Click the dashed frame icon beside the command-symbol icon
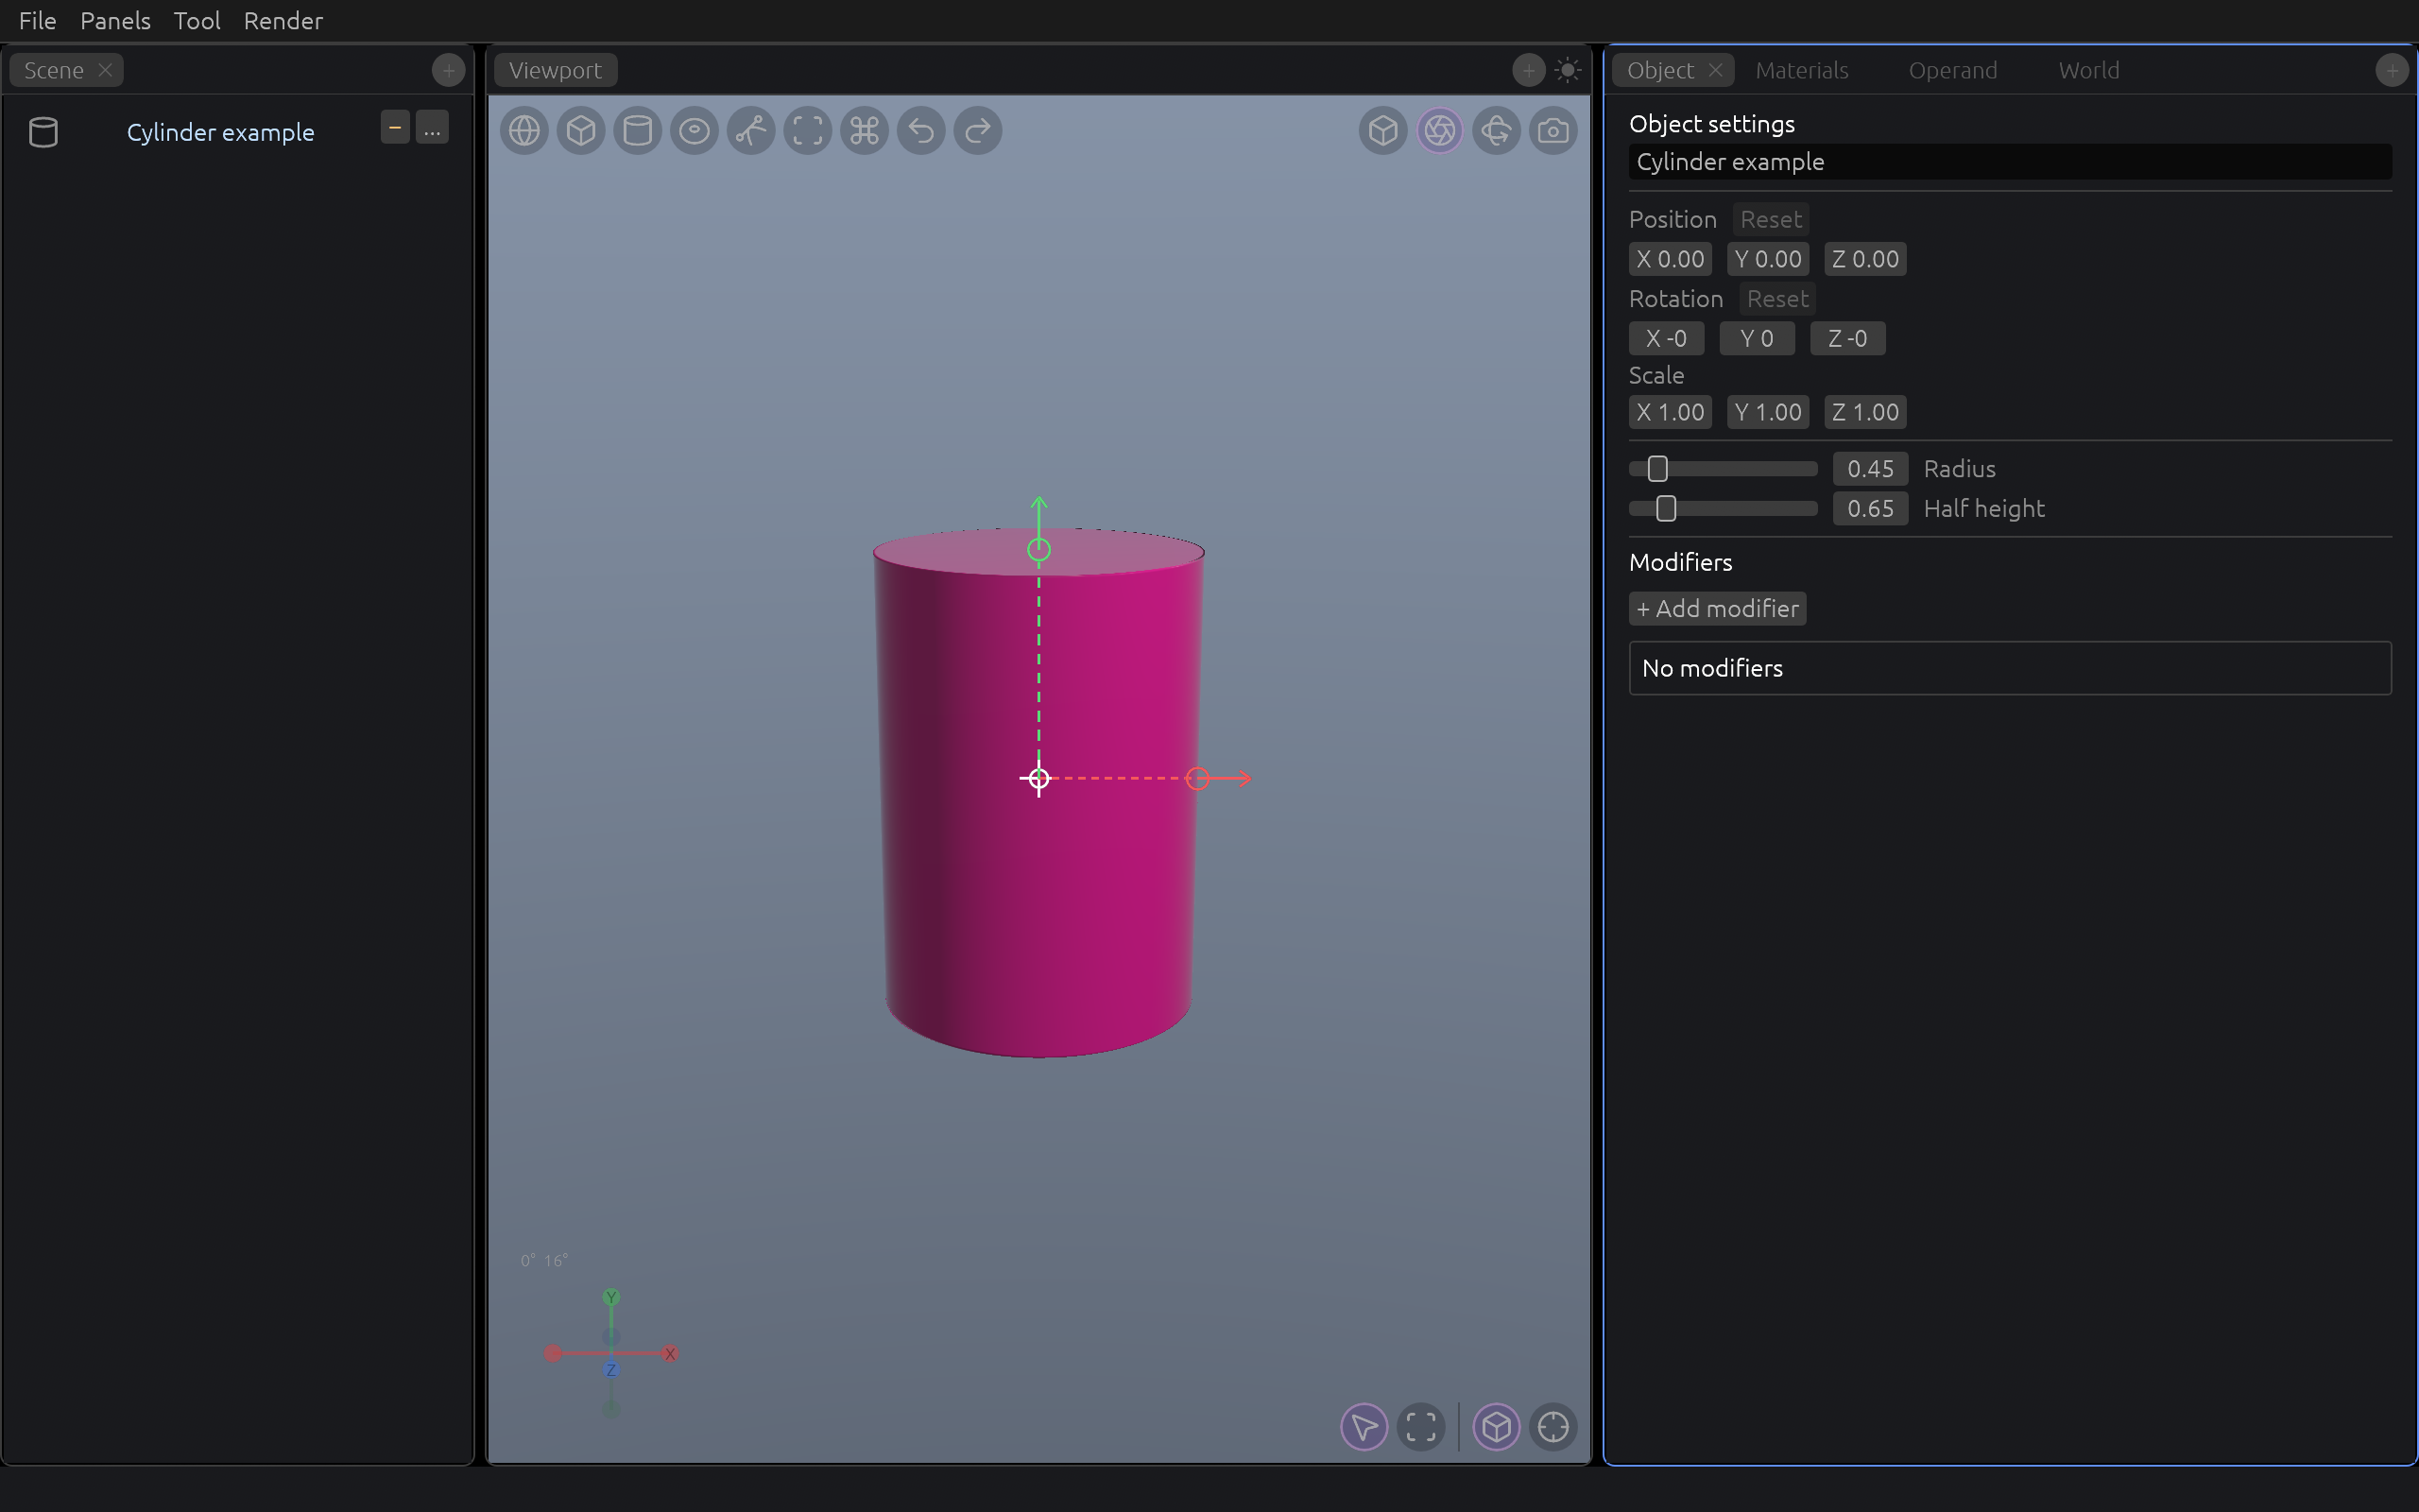Screen dimensions: 2419x1512 pyautogui.click(x=808, y=130)
